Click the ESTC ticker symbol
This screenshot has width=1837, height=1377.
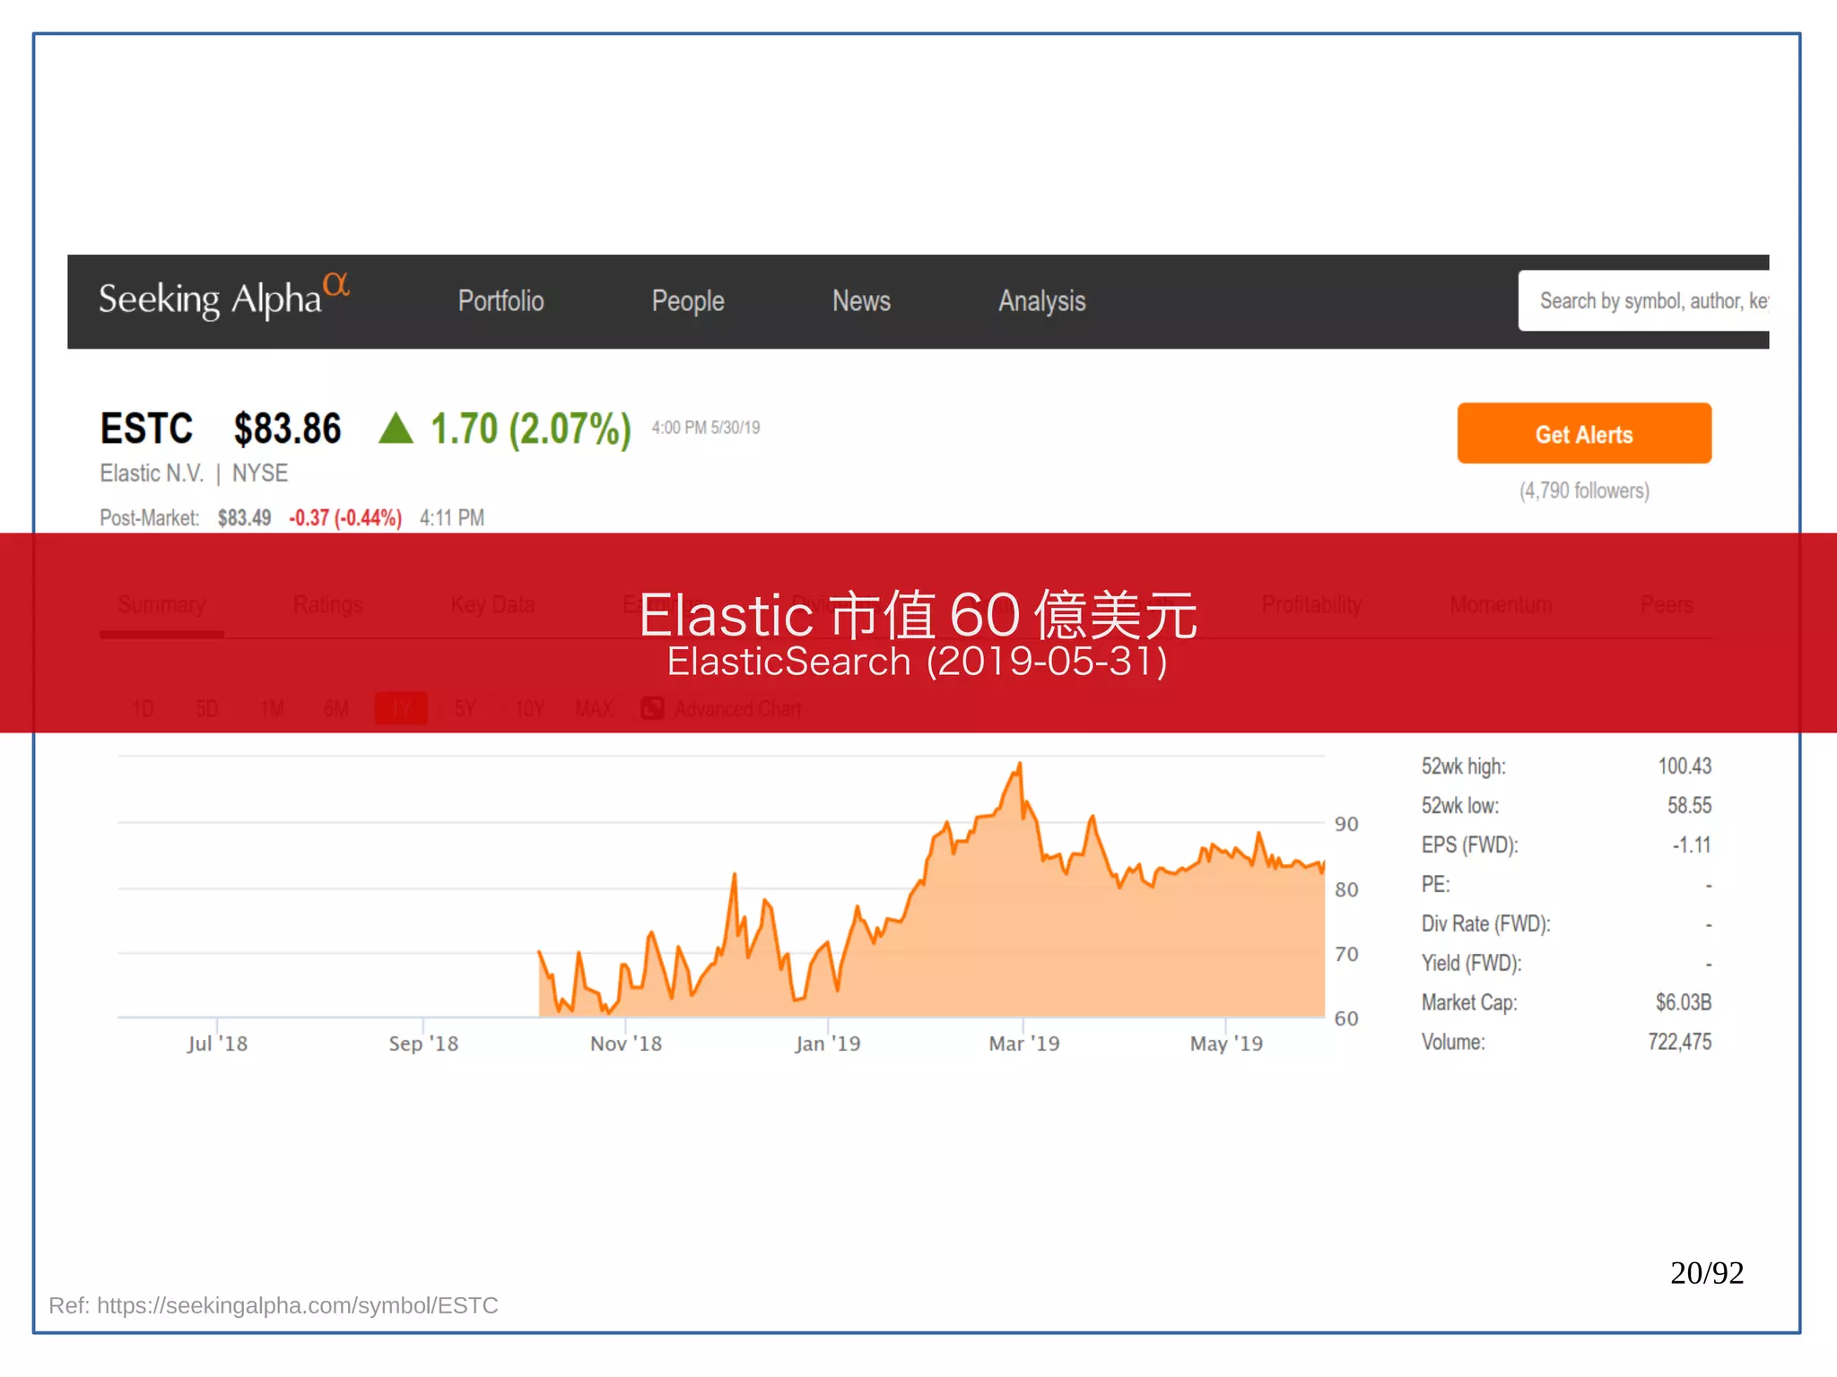tap(146, 429)
